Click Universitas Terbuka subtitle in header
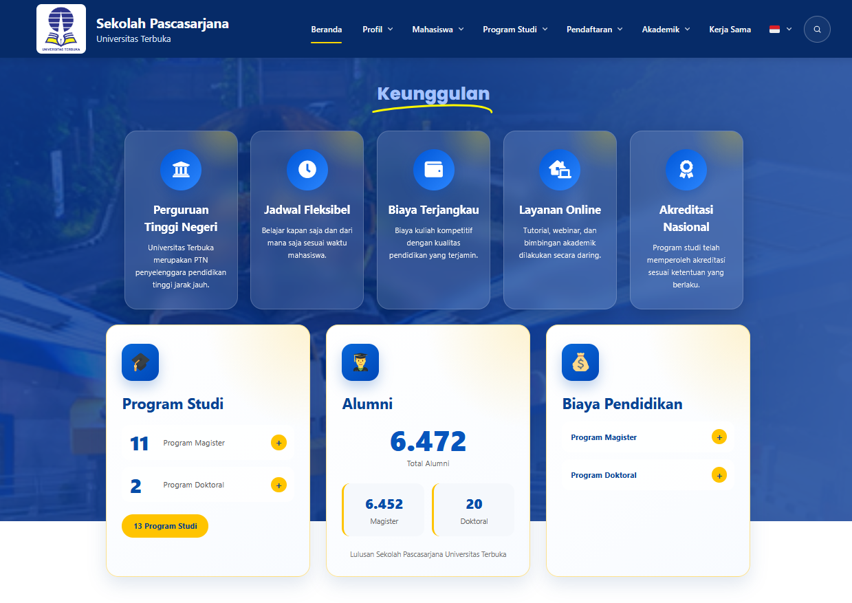This screenshot has width=852, height=603. 133,39
